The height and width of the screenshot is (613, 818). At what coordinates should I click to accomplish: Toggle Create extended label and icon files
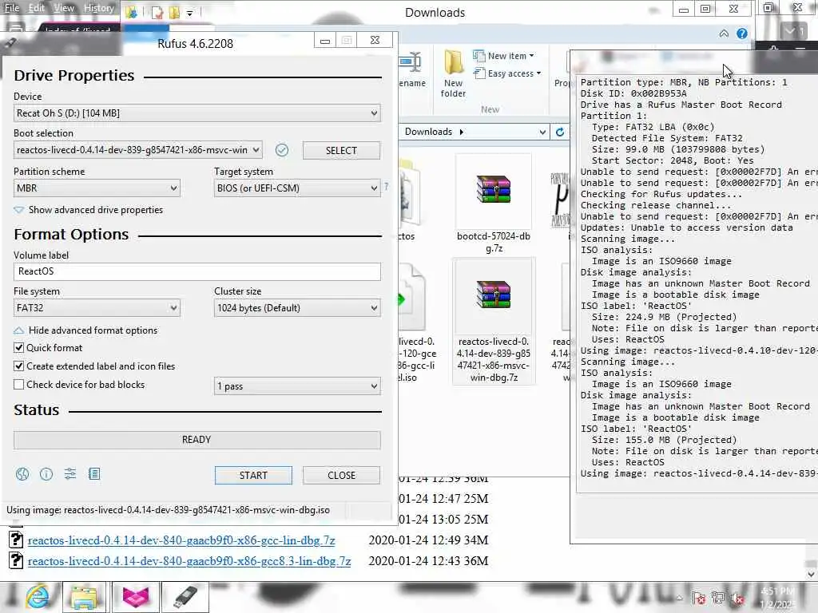[19, 366]
